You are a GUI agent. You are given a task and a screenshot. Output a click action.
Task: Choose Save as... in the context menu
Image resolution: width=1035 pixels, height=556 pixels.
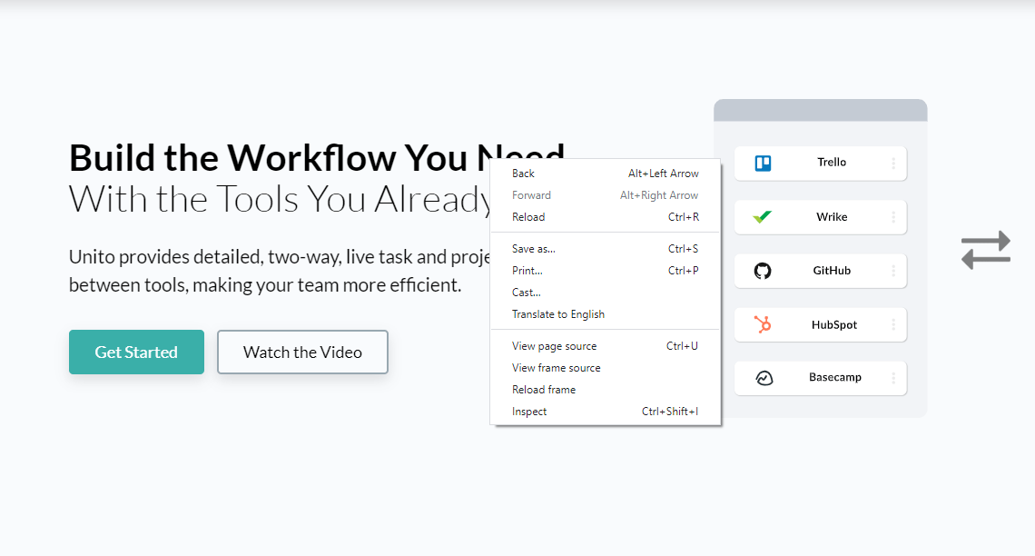606,248
